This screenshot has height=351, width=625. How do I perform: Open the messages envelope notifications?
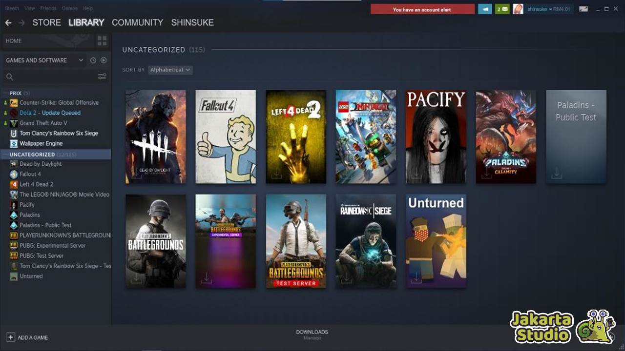[x=502, y=9]
